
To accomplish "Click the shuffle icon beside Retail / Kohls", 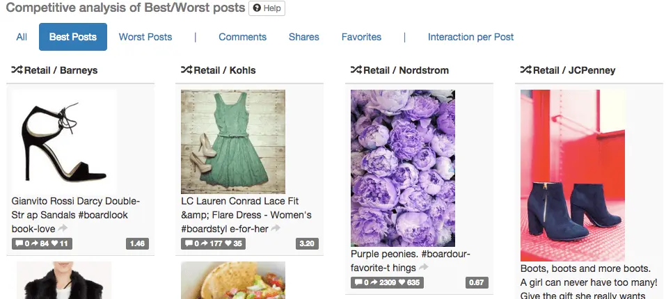I will 187,70.
